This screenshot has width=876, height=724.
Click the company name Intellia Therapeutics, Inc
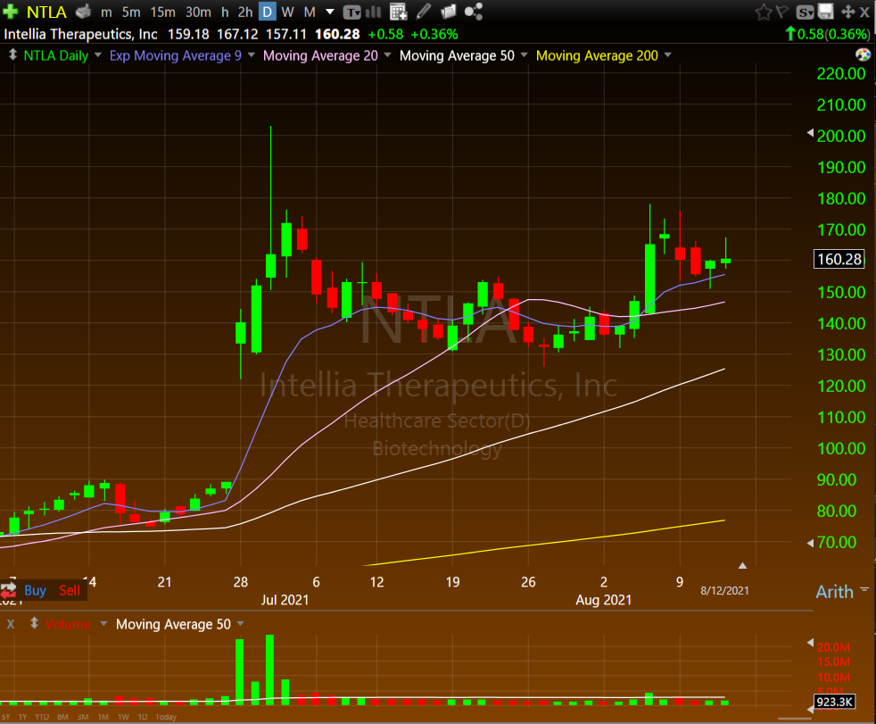click(81, 34)
